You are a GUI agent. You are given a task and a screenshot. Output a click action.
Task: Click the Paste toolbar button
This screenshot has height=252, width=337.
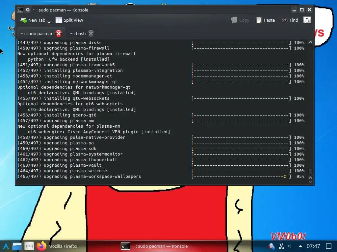pyautogui.click(x=266, y=20)
